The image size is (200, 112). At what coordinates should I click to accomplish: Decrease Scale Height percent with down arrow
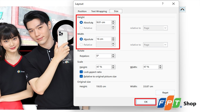(113, 68)
